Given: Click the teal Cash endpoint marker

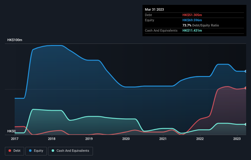Looking at the screenshot, I should click(246, 124).
